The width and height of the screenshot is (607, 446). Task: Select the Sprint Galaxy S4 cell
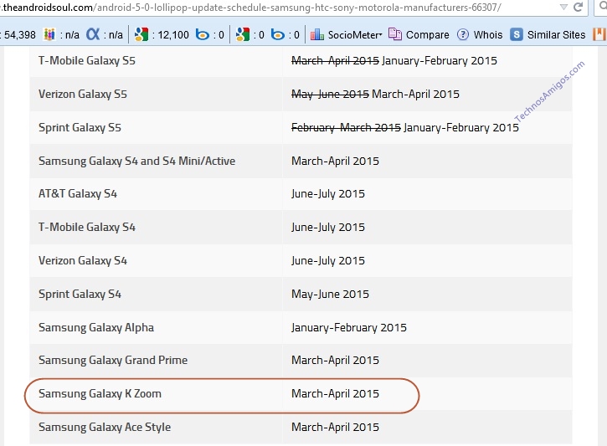click(x=156, y=294)
